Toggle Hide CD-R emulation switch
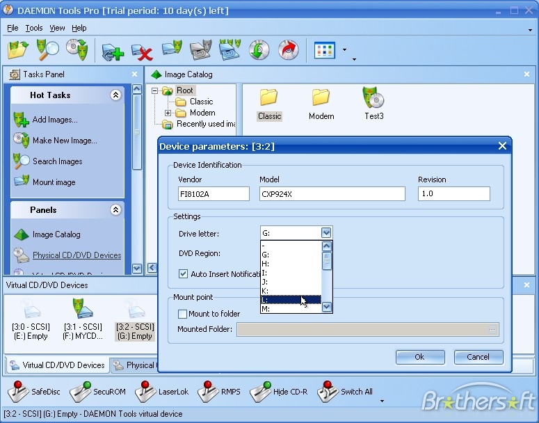The image size is (539, 423). pyautogui.click(x=278, y=392)
